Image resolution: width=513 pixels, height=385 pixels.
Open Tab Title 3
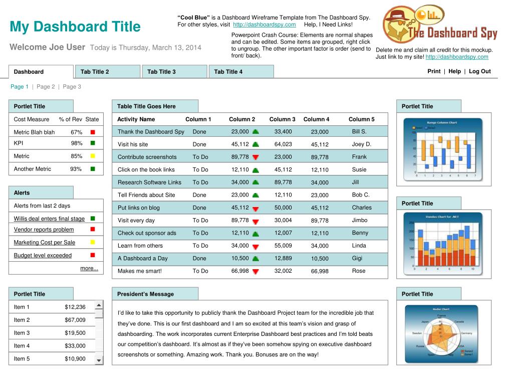(x=174, y=72)
